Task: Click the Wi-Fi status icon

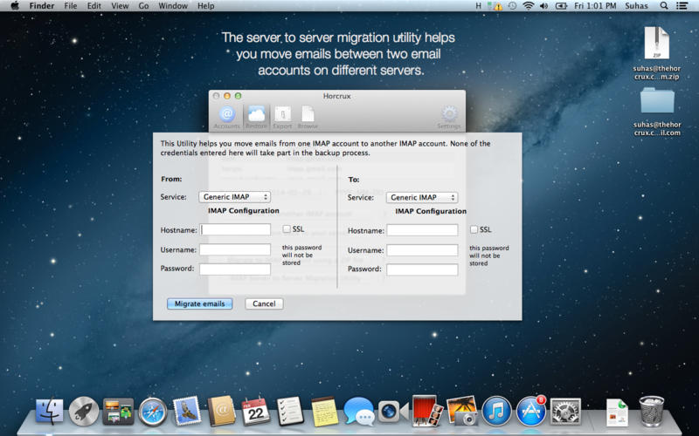Action: (529, 6)
